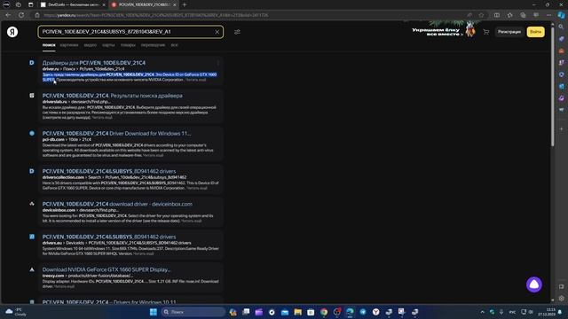Click the Регистрация button
The width and height of the screenshot is (568, 319).
tap(509, 32)
